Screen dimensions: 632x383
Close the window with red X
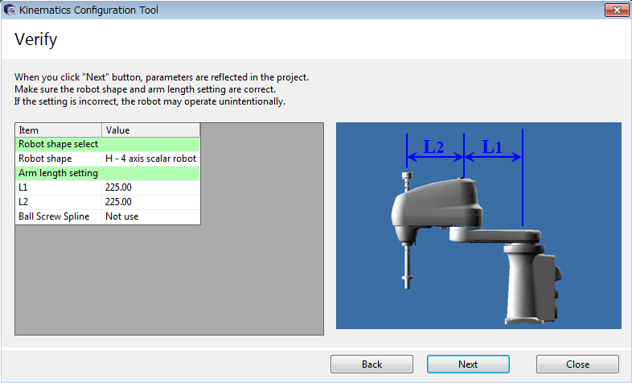pyautogui.click(x=615, y=10)
